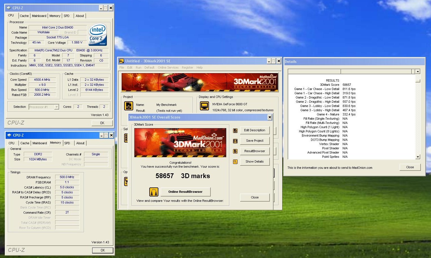Click the Show Details magnifier icon
431x258 pixels.
235,162
